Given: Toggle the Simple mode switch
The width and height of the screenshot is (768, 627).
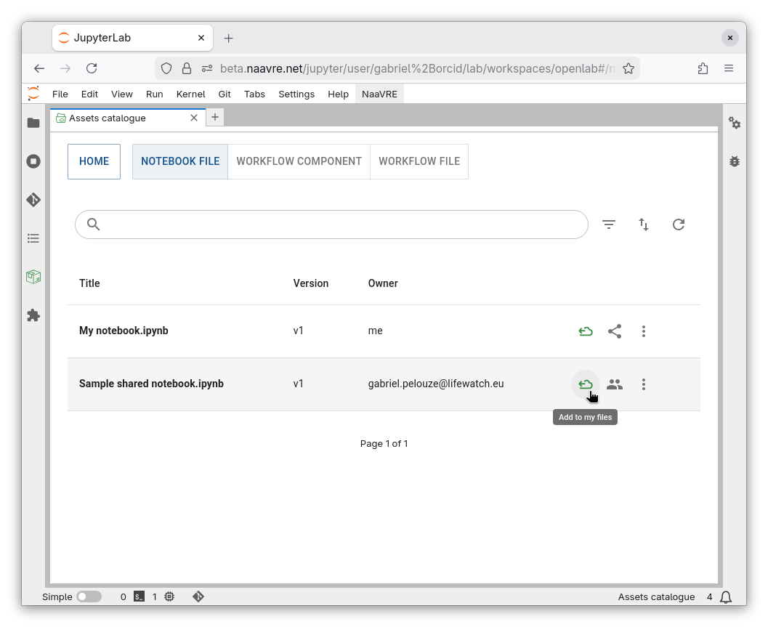Looking at the screenshot, I should pyautogui.click(x=89, y=596).
